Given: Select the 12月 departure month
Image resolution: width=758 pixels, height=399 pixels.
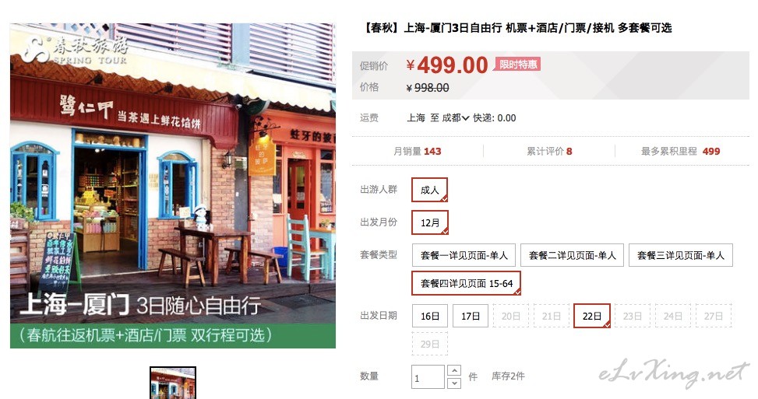Looking at the screenshot, I should 430,222.
